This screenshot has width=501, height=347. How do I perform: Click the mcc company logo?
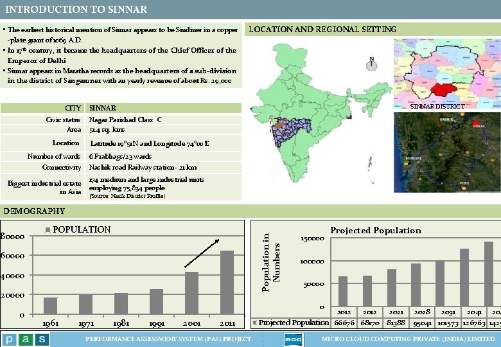pyautogui.click(x=294, y=339)
